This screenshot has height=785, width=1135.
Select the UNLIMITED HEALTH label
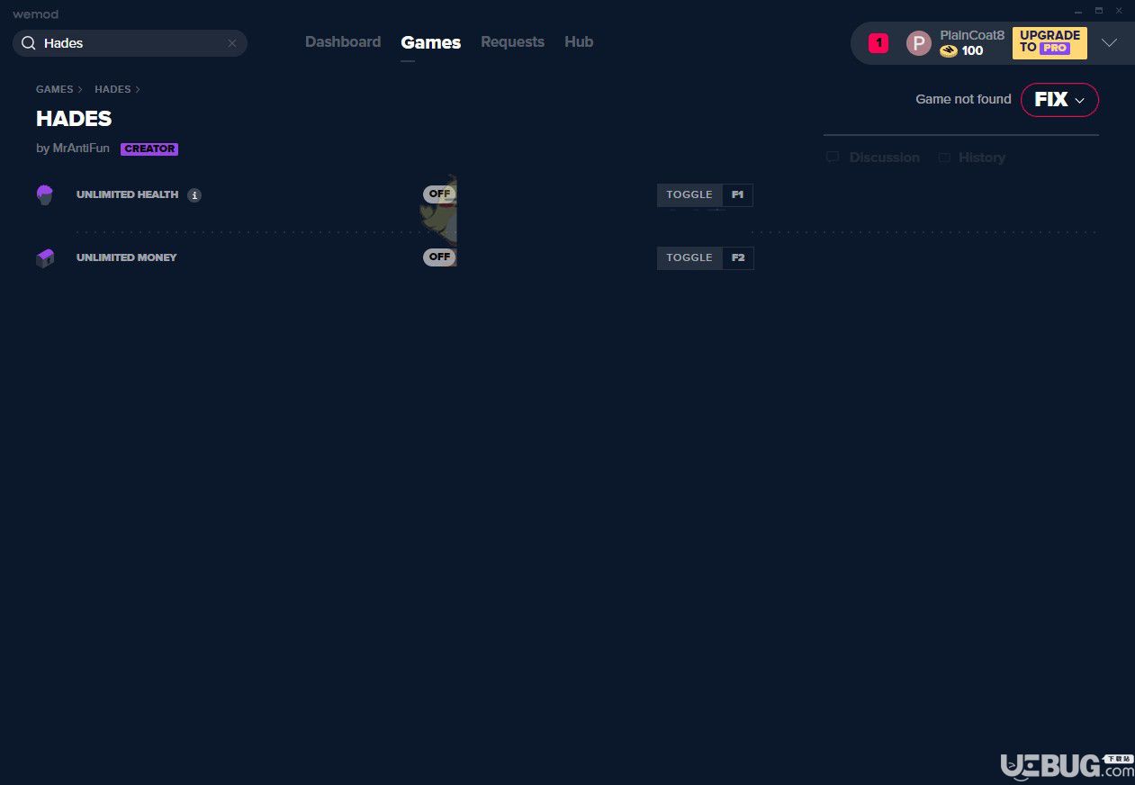[127, 194]
